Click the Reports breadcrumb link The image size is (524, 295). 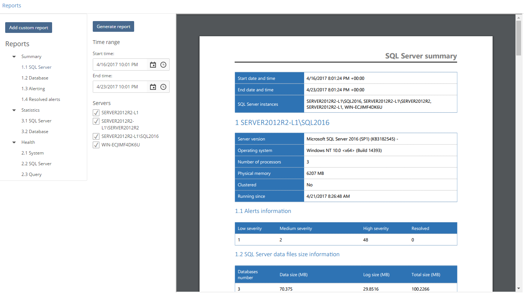tap(11, 5)
